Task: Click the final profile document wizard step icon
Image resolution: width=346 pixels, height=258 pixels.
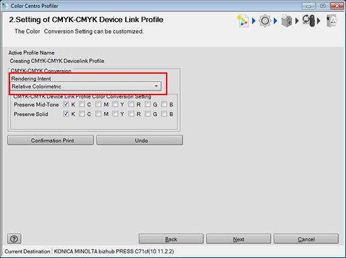Action: (x=331, y=21)
